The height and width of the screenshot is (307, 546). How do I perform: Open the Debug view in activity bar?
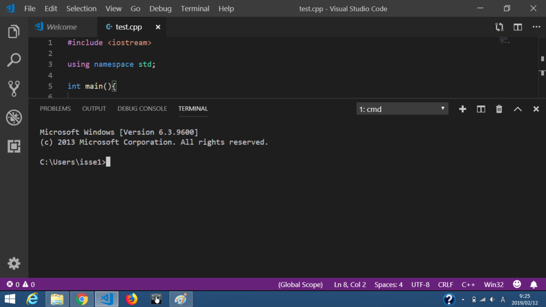14,117
